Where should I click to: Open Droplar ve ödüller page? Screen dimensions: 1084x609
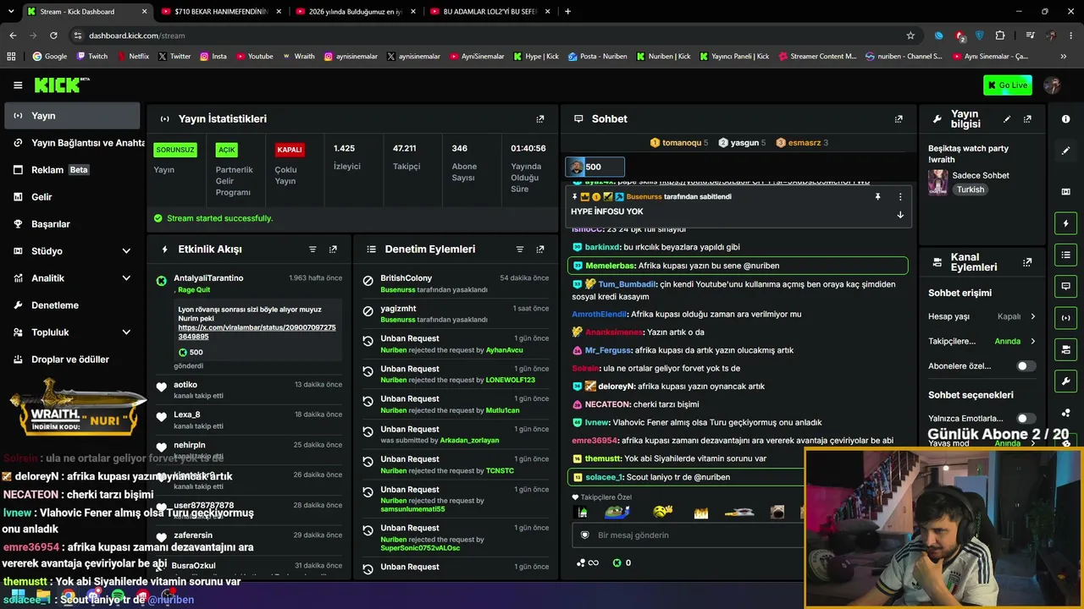pos(71,359)
